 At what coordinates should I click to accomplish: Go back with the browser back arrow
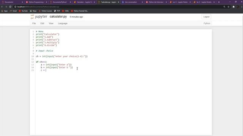(x=2, y=7)
